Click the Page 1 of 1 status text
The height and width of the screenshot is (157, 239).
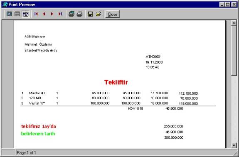pyautogui.click(x=26, y=152)
